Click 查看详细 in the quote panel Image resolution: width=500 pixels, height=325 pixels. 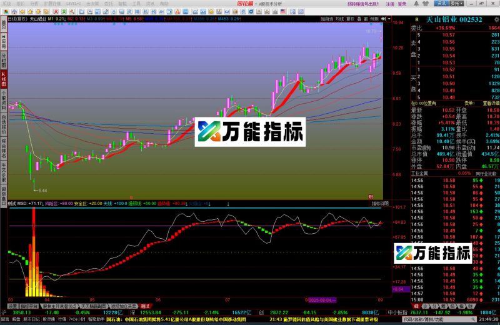tap(491, 103)
